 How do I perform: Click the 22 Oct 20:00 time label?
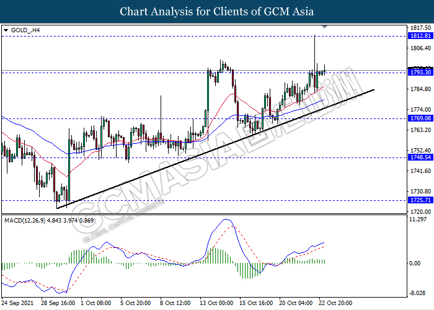[x=335, y=303]
